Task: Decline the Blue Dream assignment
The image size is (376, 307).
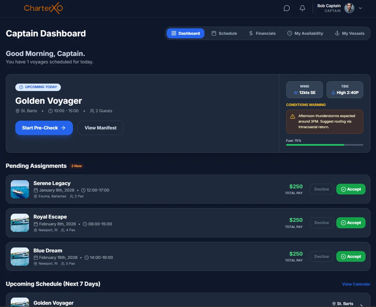Action: [x=322, y=257]
